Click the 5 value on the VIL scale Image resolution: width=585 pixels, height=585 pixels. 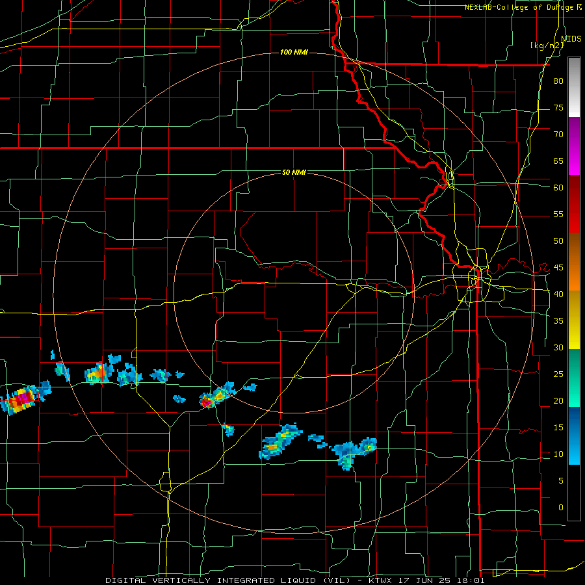coord(561,480)
